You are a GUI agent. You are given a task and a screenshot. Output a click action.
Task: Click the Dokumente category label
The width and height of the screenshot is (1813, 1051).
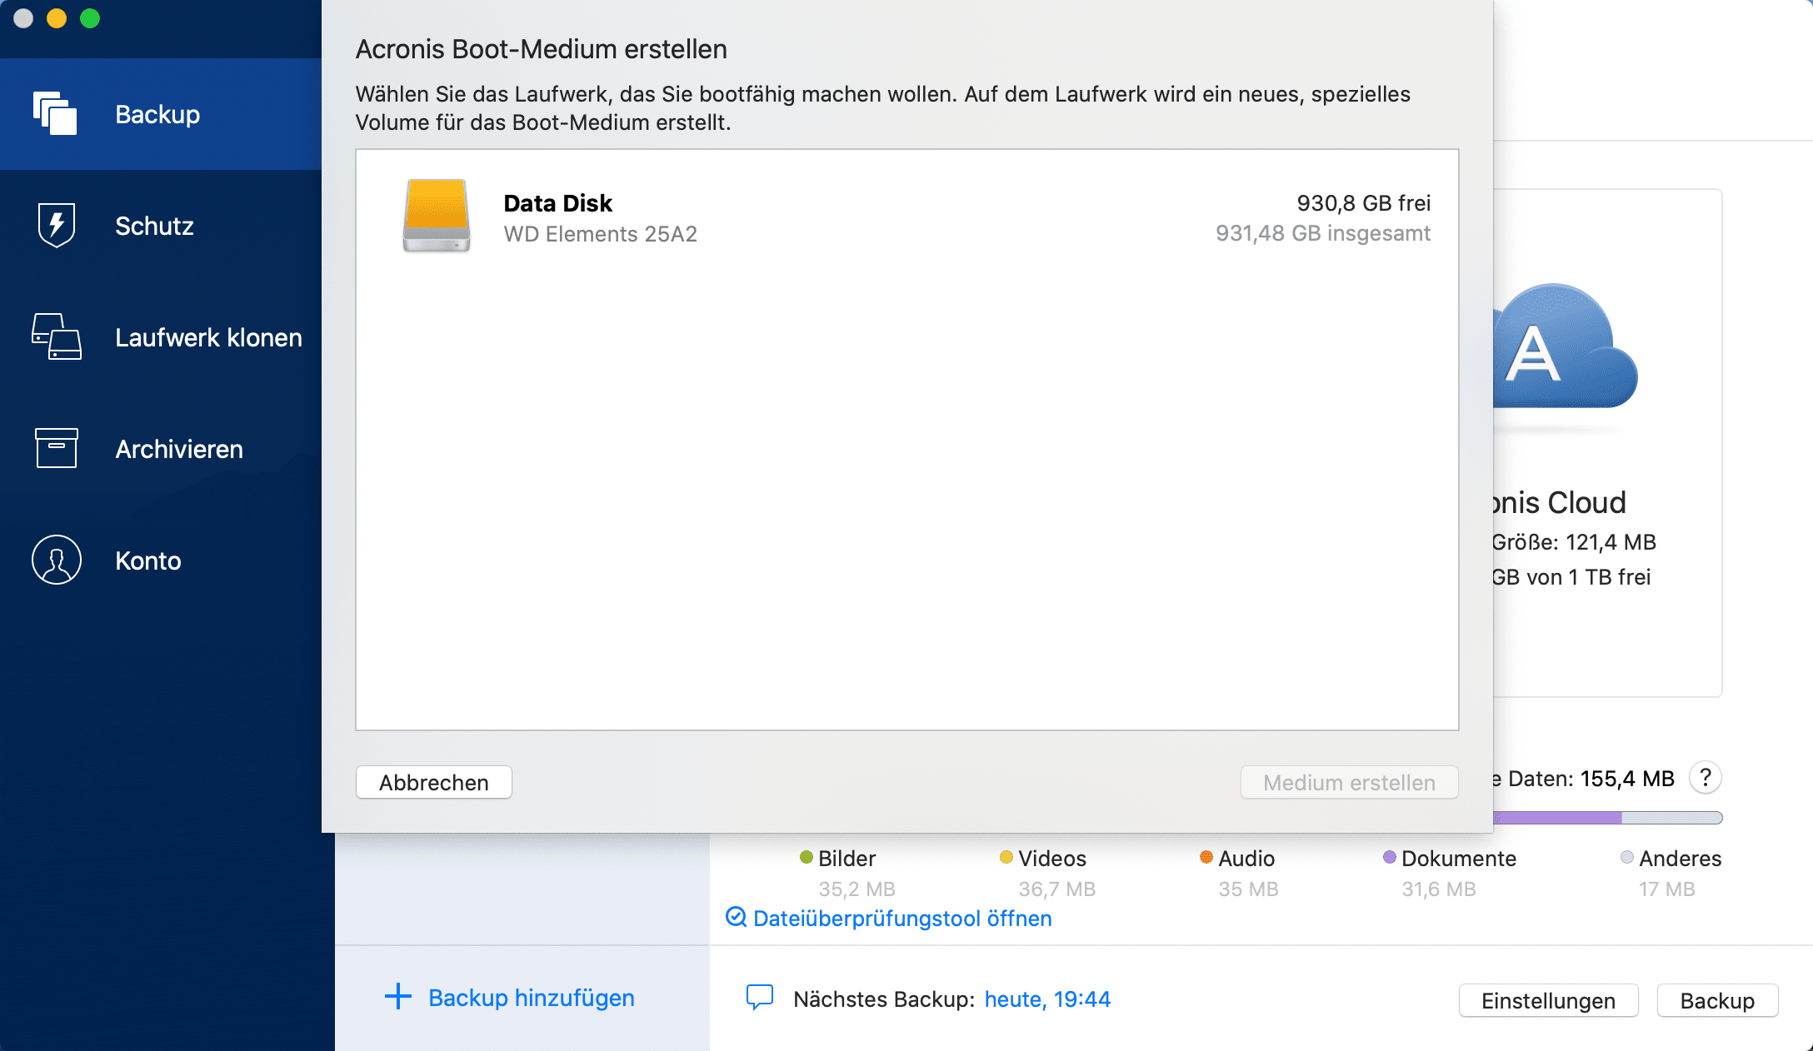point(1459,859)
